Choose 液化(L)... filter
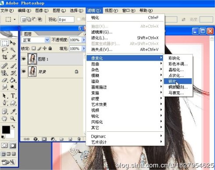Image resolution: width=215 pixels, height=170 pixels. click(x=125, y=38)
